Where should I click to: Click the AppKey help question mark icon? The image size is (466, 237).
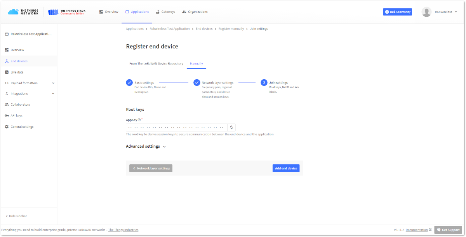139,120
